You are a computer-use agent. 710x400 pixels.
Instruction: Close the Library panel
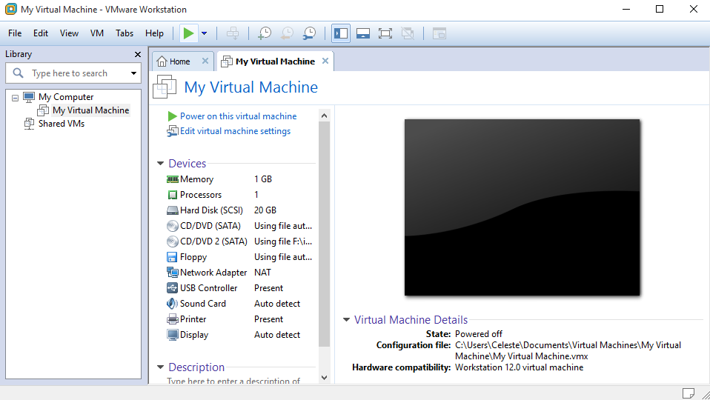(x=138, y=54)
